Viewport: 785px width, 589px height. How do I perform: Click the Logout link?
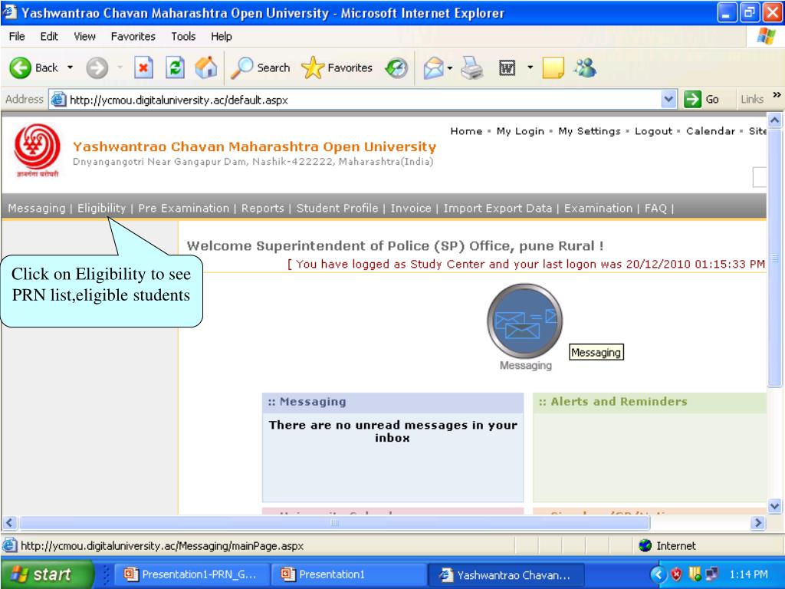pyautogui.click(x=653, y=131)
